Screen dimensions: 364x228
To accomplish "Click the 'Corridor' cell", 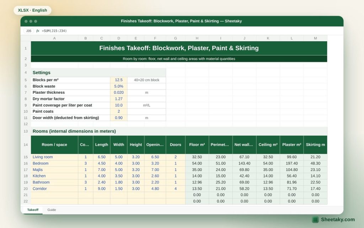I will tap(54, 189).
